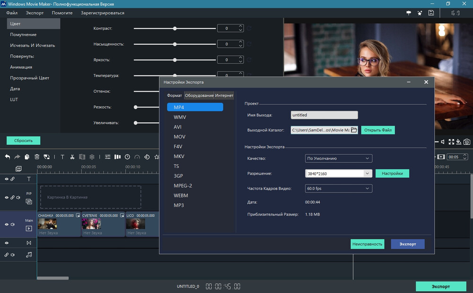Screen dimensions: 473x293
Task: Click the snowflake freeze frame icon
Action: (x=92, y=157)
